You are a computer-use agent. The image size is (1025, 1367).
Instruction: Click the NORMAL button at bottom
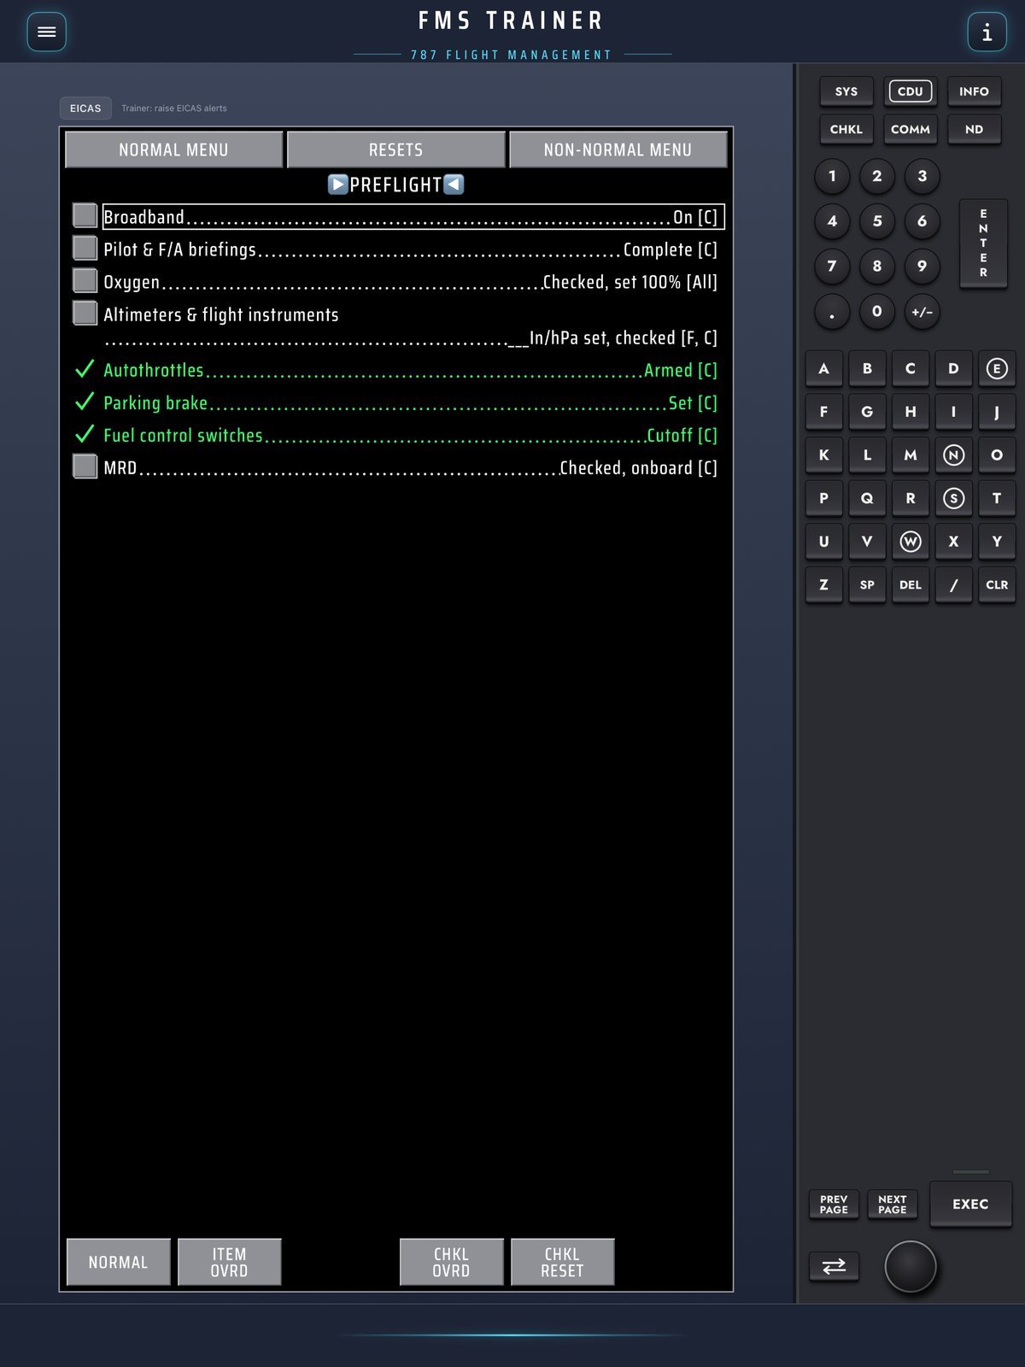click(118, 1262)
